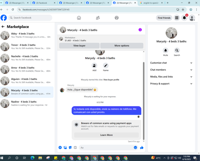The width and height of the screenshot is (200, 161).
Task: Switch to the english to spanish tab
Action: (x=151, y=3)
